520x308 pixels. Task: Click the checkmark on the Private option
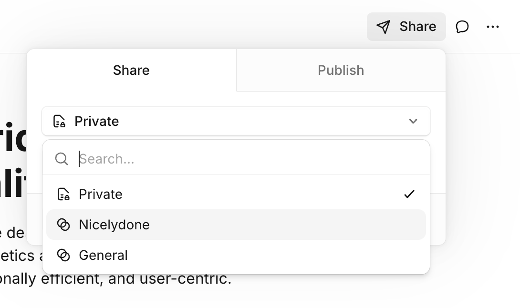pos(409,194)
